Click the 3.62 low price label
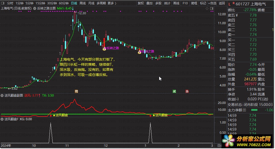This screenshot has height=149, width=275. coord(14,89)
